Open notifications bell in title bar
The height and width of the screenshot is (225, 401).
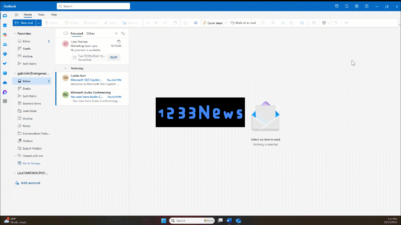(x=346, y=6)
